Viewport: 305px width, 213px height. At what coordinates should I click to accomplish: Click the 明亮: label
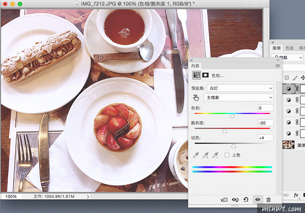(x=196, y=138)
